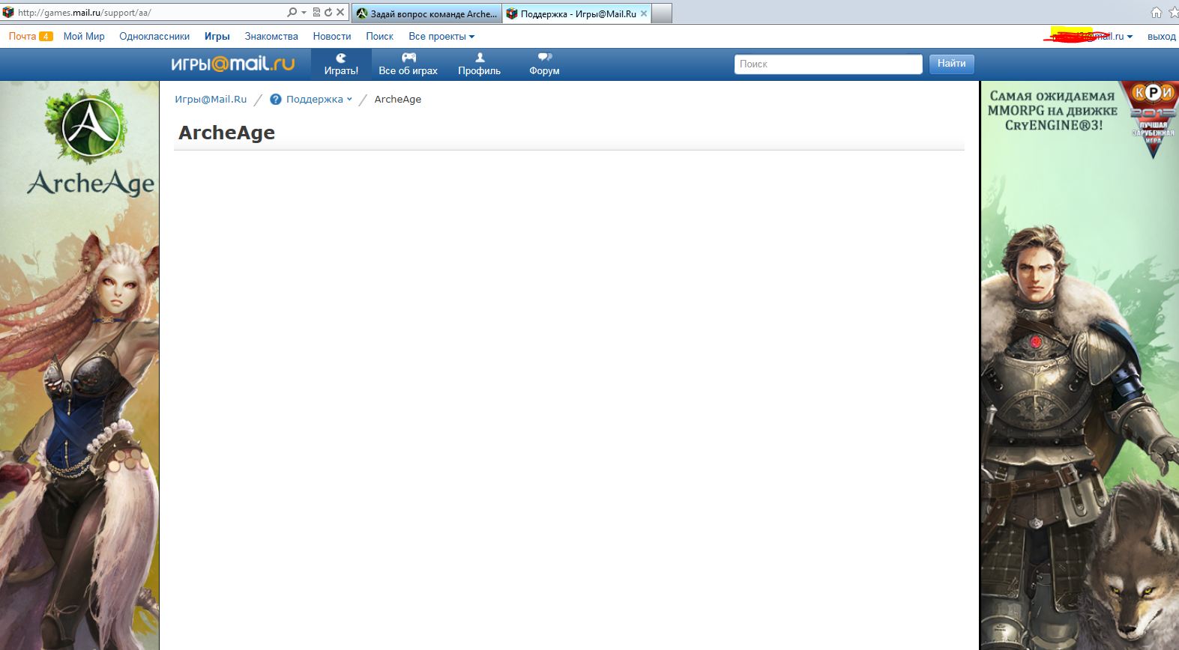Open the Профиль menu label
Image resolution: width=1179 pixels, height=650 pixels.
point(479,70)
